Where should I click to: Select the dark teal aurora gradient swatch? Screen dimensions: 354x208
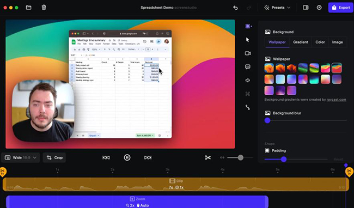314,79
